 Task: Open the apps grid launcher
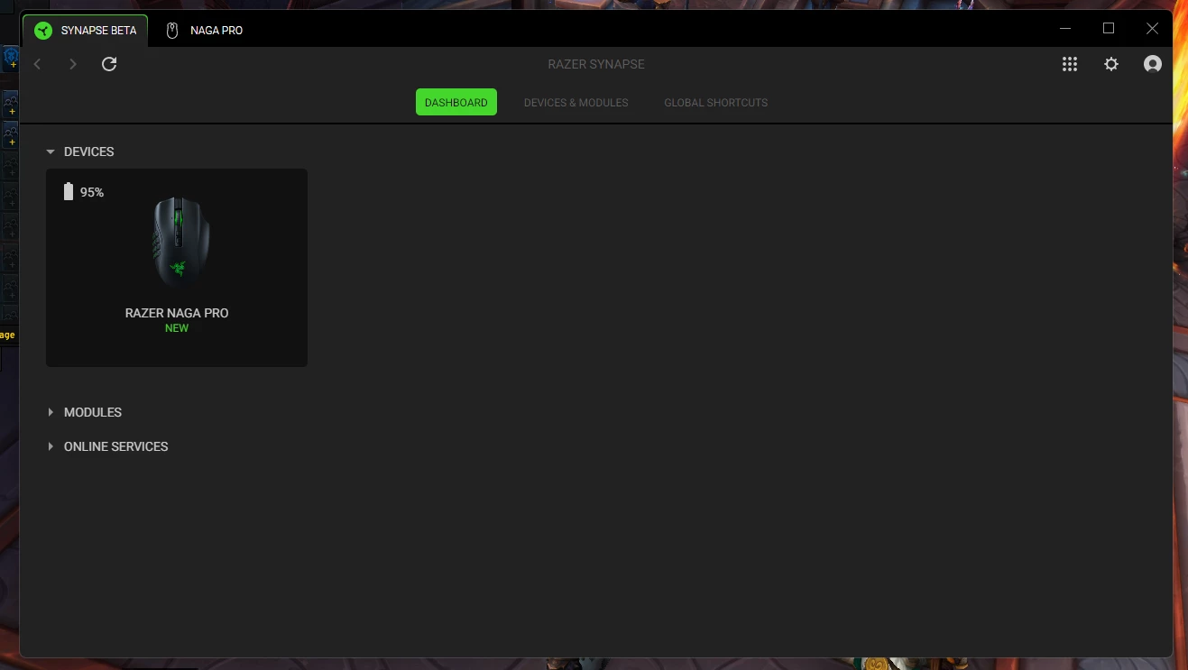click(1070, 64)
